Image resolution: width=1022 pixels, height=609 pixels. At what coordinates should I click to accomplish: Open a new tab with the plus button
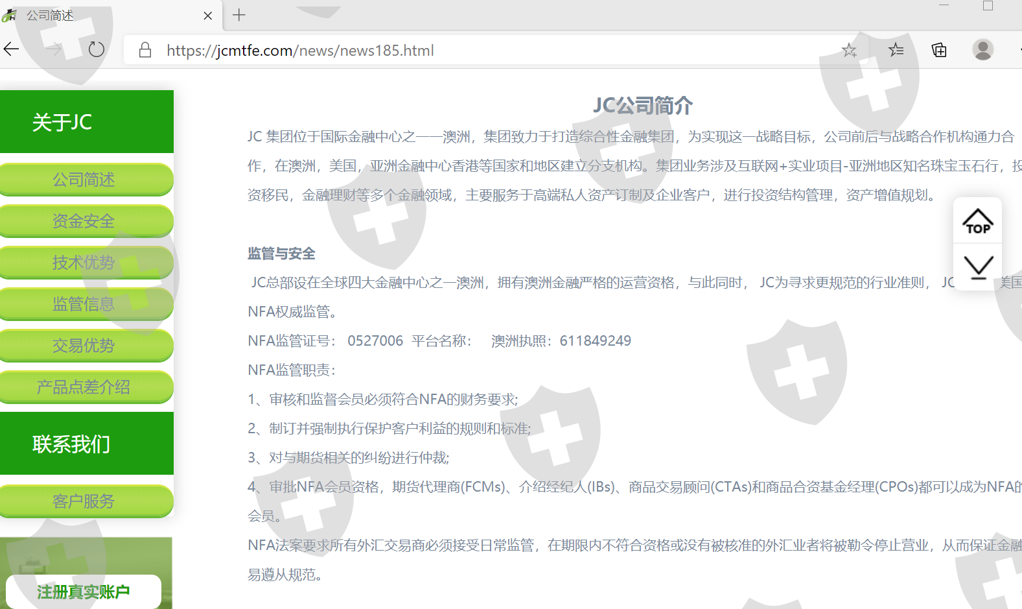pyautogui.click(x=239, y=15)
